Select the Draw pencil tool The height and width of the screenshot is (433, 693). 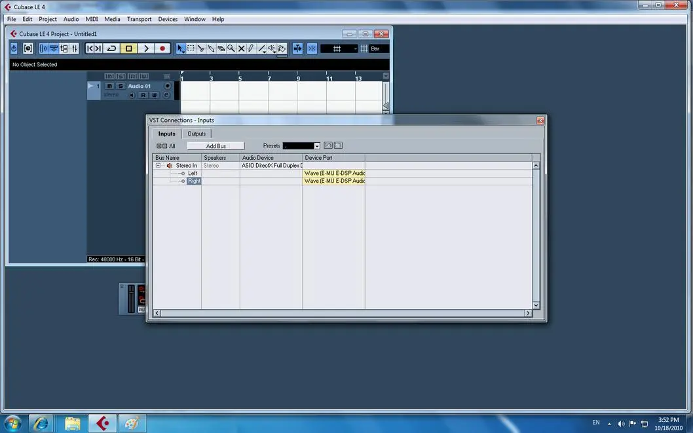[251, 48]
